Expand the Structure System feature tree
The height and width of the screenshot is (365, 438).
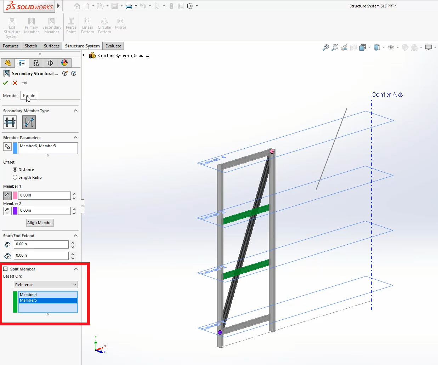pyautogui.click(x=84, y=55)
